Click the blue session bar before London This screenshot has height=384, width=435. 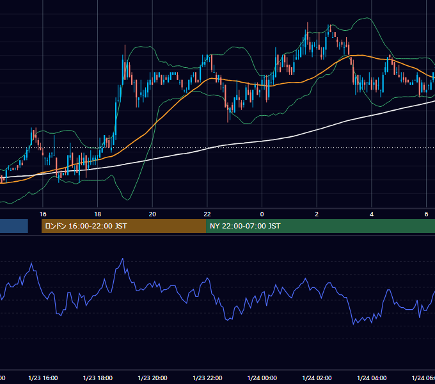tap(14, 226)
